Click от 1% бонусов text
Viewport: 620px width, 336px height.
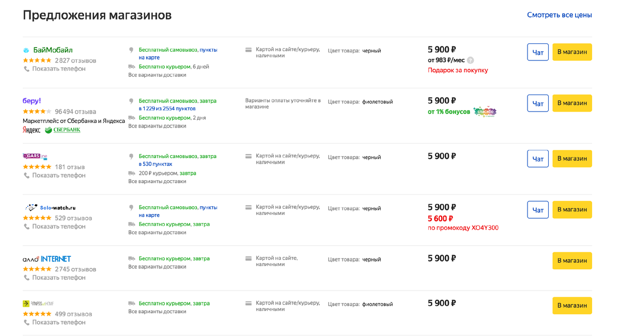(449, 112)
